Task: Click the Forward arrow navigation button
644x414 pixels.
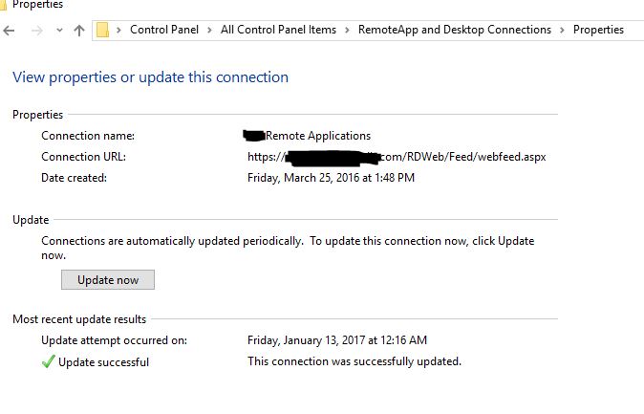Action: [36, 31]
